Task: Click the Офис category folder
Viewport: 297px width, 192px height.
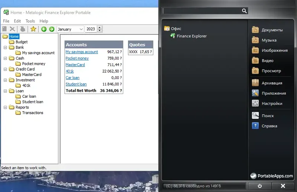Action: (x=173, y=28)
